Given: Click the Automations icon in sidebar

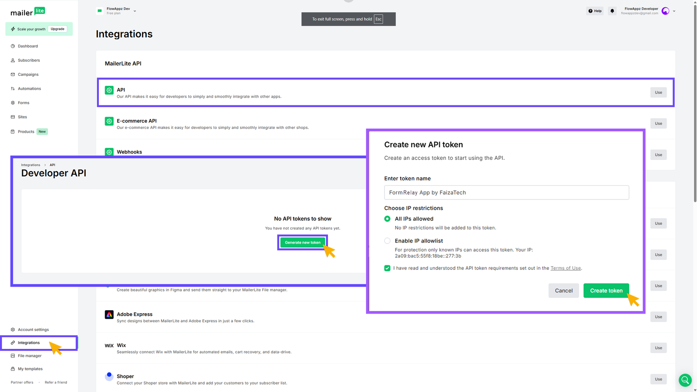Looking at the screenshot, I should pos(13,88).
